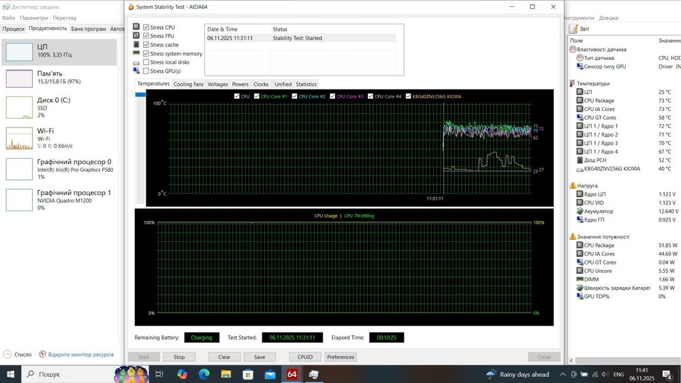Screen dimensions: 681x383
Task: Switch to the Clocks tab
Action: (261, 84)
